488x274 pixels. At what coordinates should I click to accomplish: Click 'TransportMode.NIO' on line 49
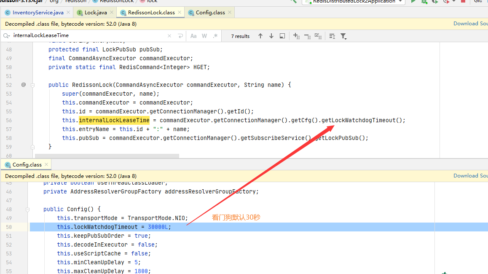pyautogui.click(x=156, y=218)
